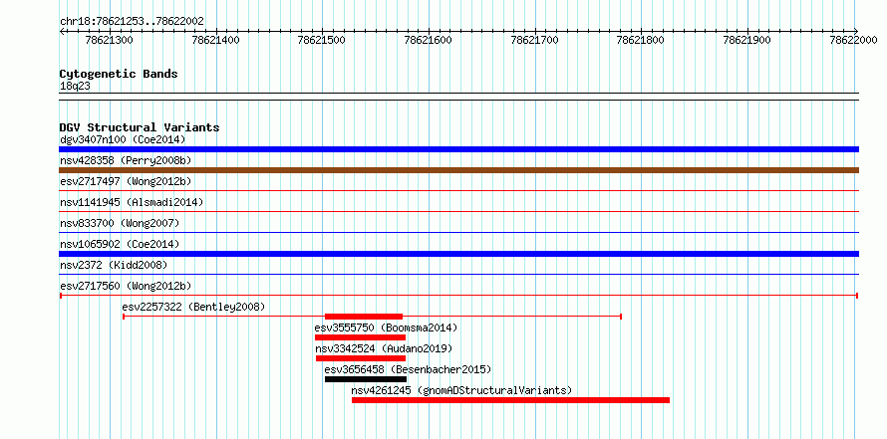Select the thin blue nsv833700 line
887x439 pixels.
tap(458, 233)
